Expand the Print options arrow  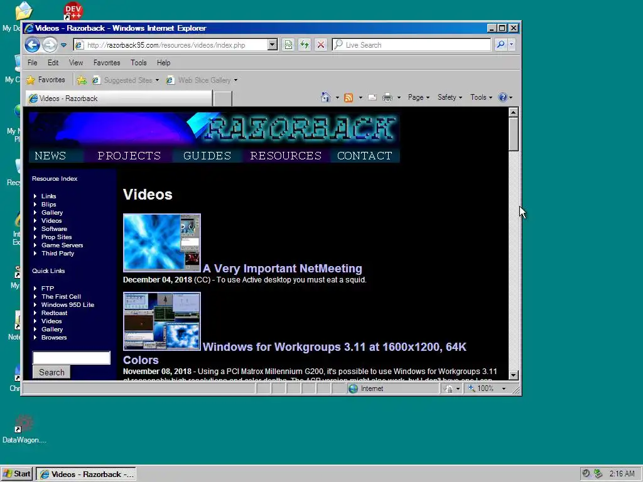tap(399, 97)
